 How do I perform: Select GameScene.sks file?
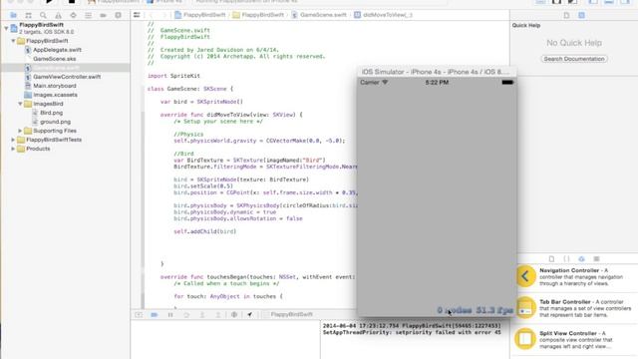pos(55,59)
